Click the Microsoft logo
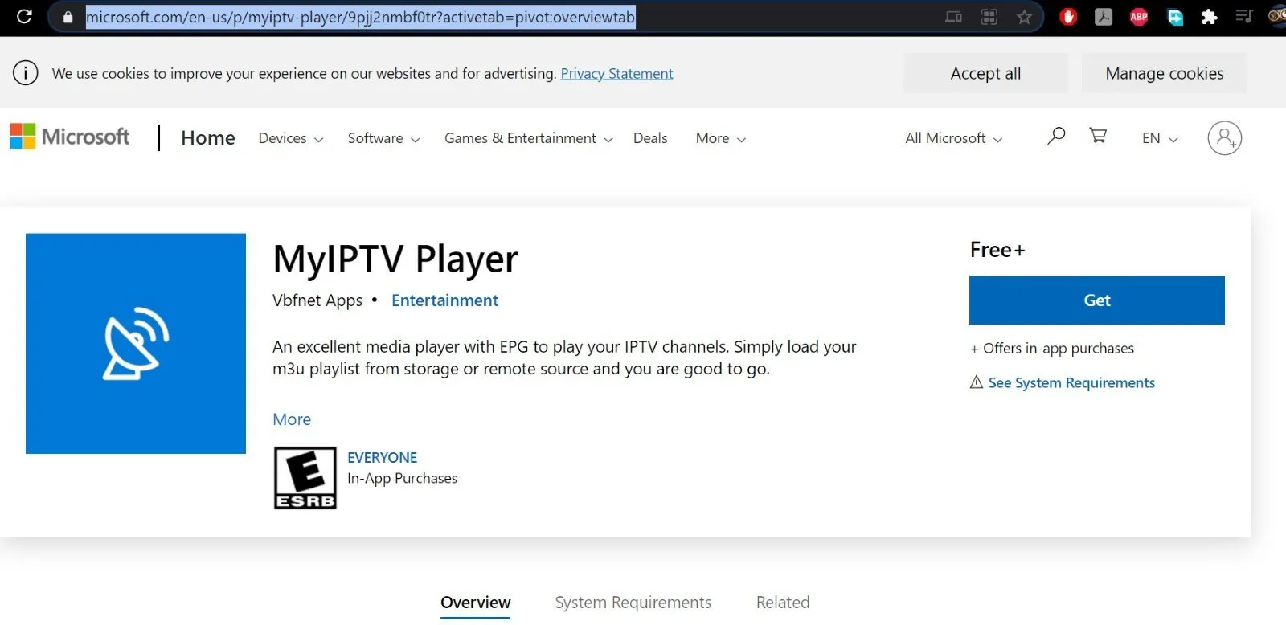The image size is (1286, 625). pos(70,137)
